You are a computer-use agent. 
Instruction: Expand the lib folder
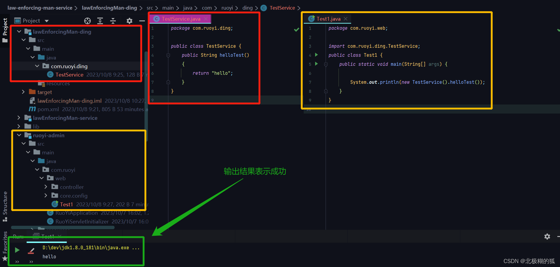point(19,126)
